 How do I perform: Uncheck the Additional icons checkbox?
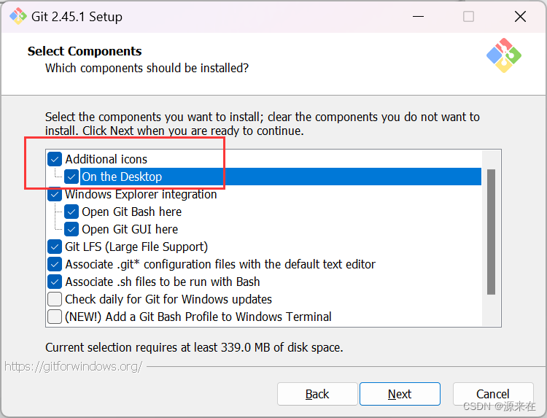(x=55, y=159)
